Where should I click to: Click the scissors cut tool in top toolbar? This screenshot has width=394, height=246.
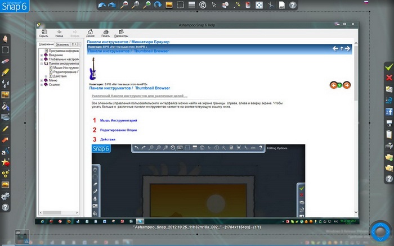270,4
